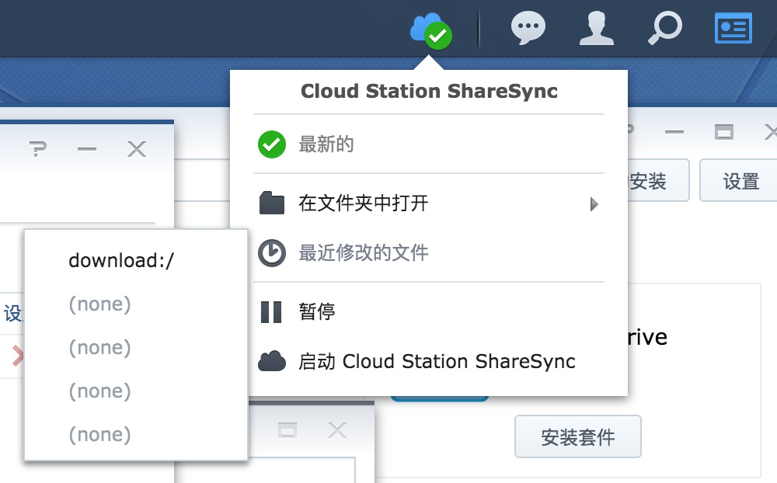Close the bottom small window
The image size is (777, 483).
coord(337,430)
